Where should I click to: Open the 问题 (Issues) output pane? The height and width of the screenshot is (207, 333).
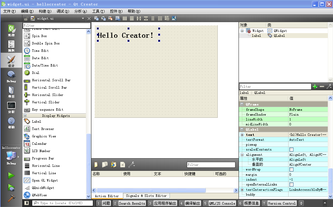click(104, 203)
